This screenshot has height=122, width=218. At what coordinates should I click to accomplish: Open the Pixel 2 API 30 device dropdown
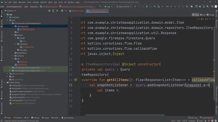pyautogui.click(x=124, y=6)
